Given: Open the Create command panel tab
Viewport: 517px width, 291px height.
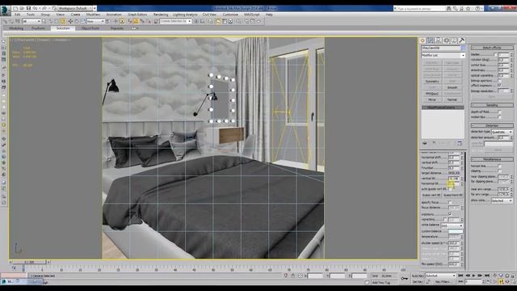Looking at the screenshot, I should pyautogui.click(x=422, y=40).
